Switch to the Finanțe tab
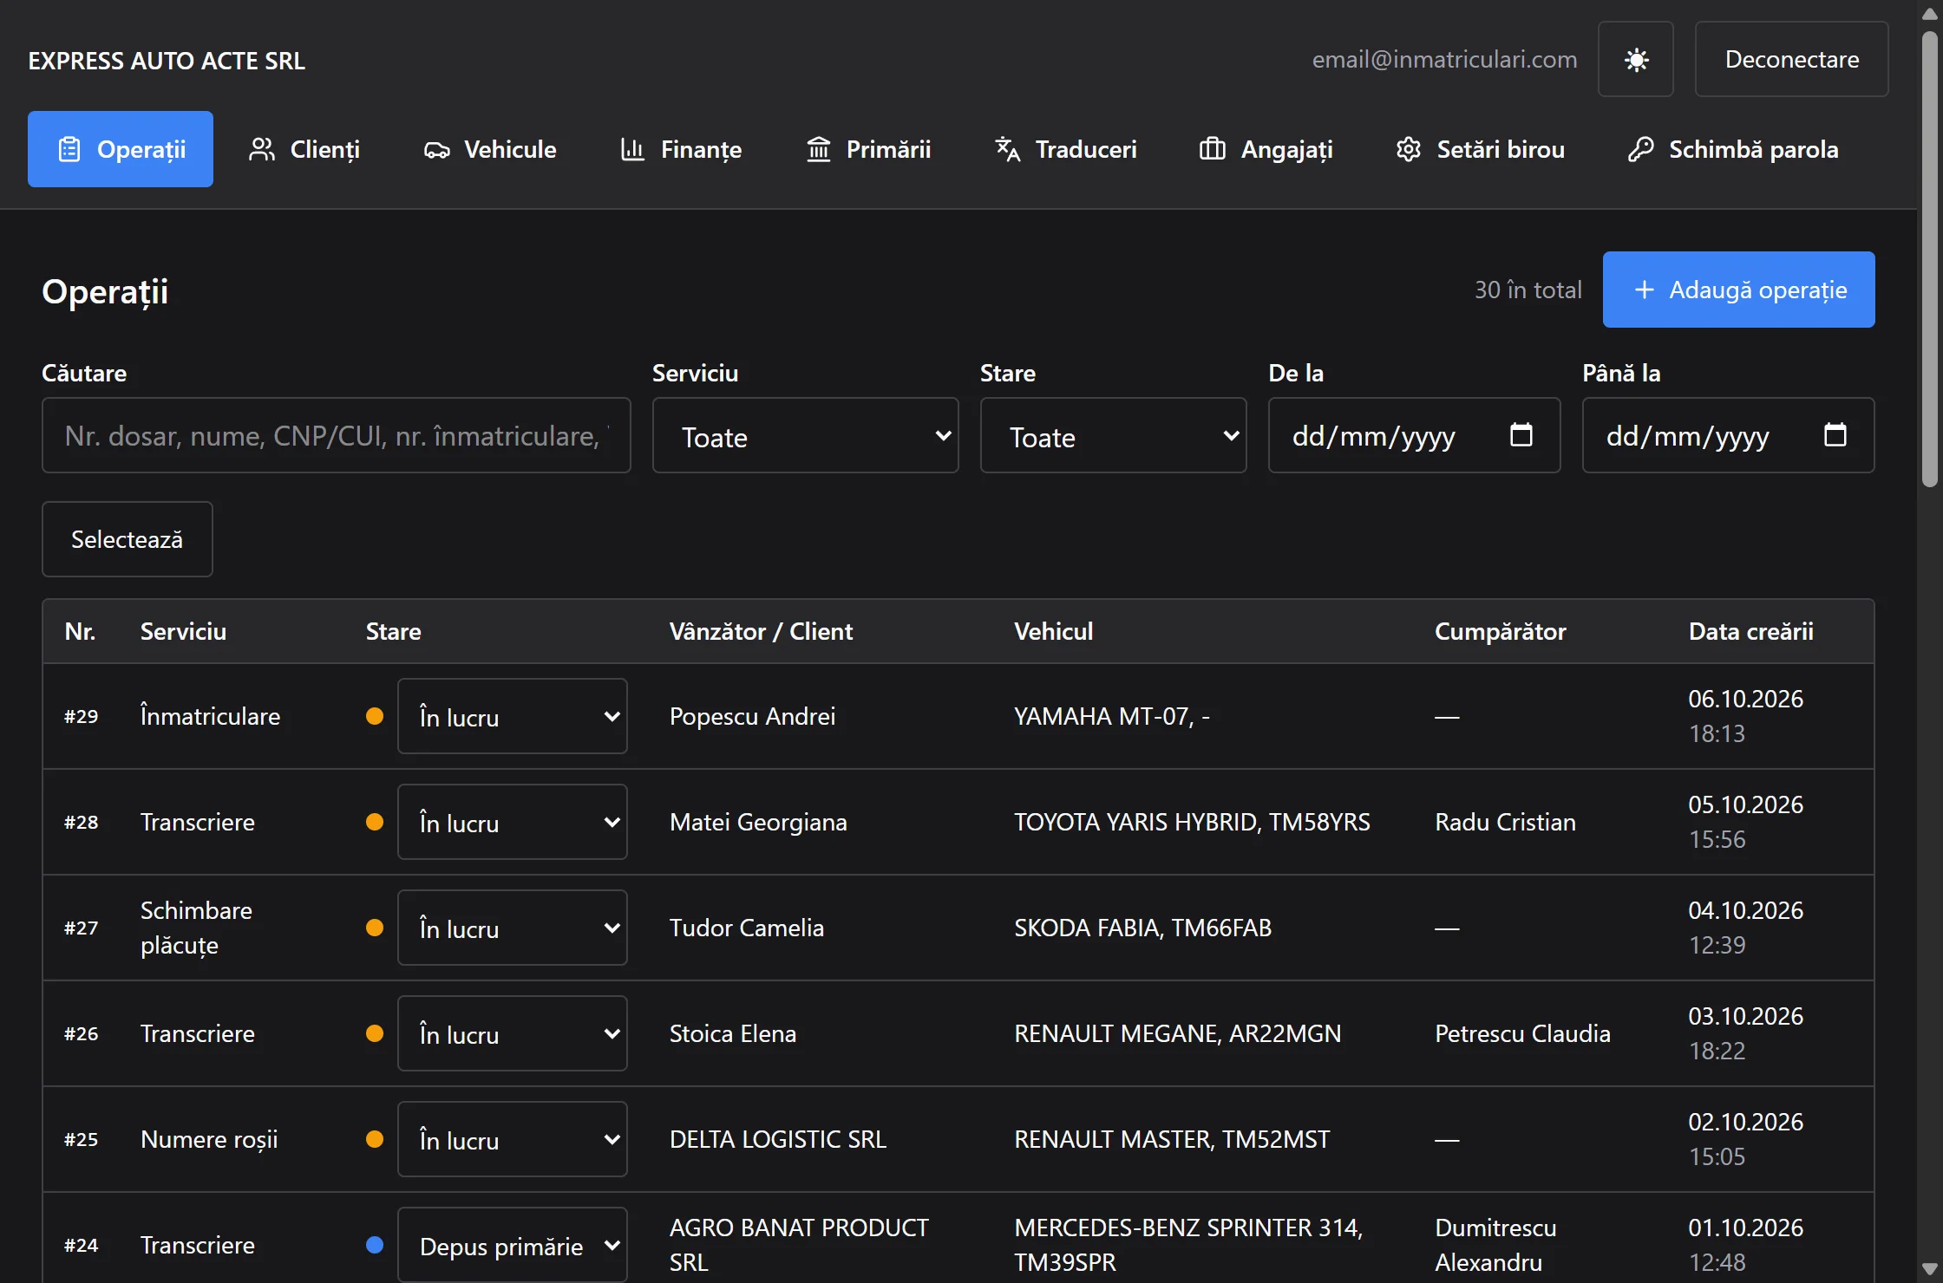 (681, 149)
